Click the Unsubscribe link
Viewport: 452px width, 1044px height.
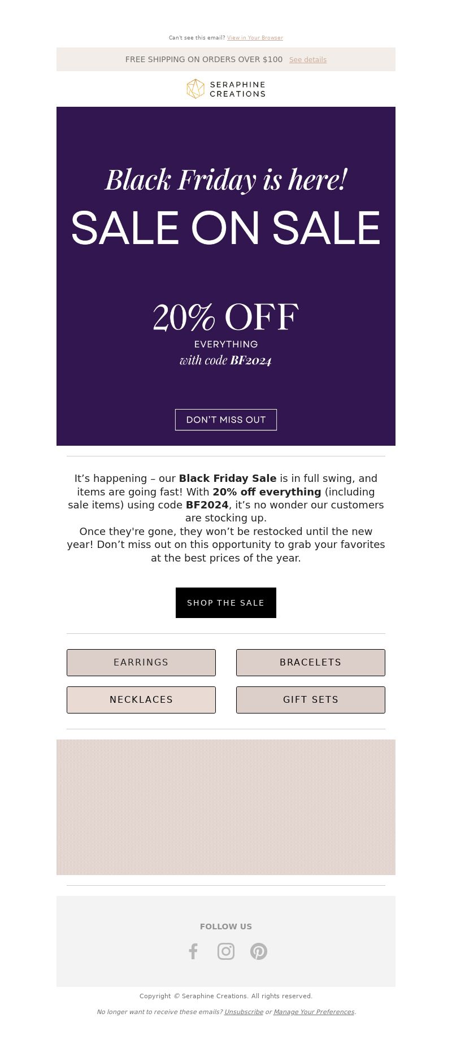tap(244, 1012)
